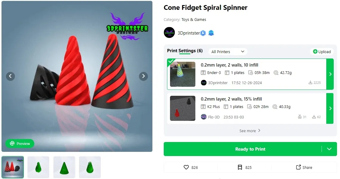Click blue badge next to 3Dprintster name
Image resolution: width=340 pixels, height=179 pixels.
point(203,33)
